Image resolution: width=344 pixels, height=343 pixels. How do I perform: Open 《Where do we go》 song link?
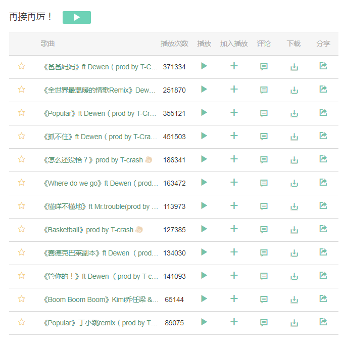tap(101, 183)
